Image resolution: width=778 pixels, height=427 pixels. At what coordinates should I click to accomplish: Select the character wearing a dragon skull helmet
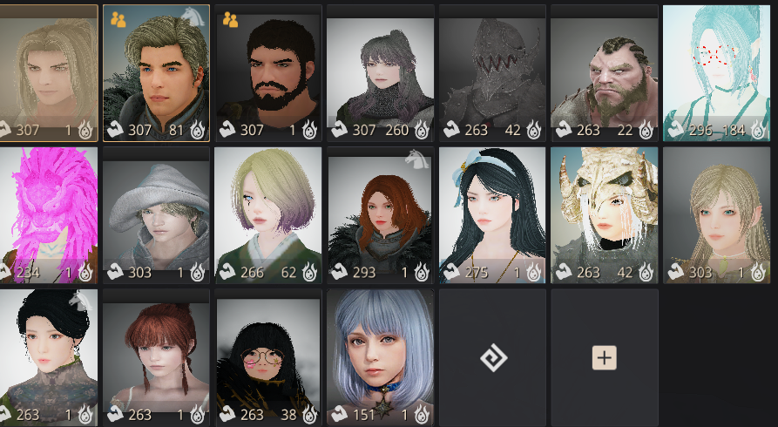(x=605, y=215)
